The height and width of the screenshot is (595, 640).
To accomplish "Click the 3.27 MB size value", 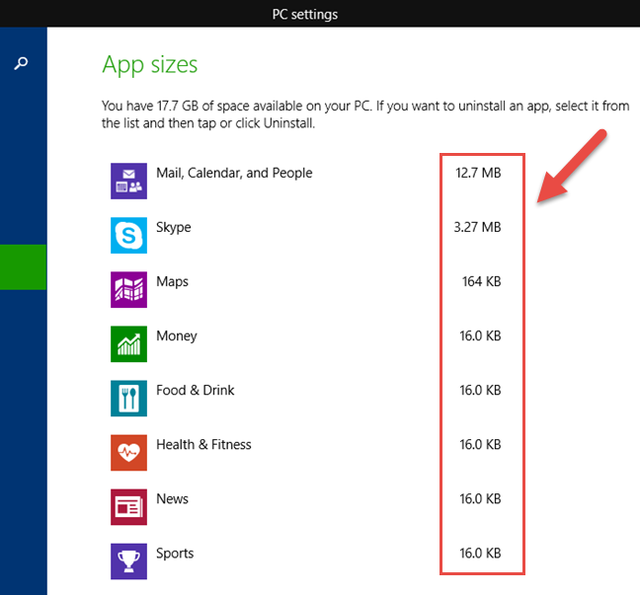I will pyautogui.click(x=478, y=227).
